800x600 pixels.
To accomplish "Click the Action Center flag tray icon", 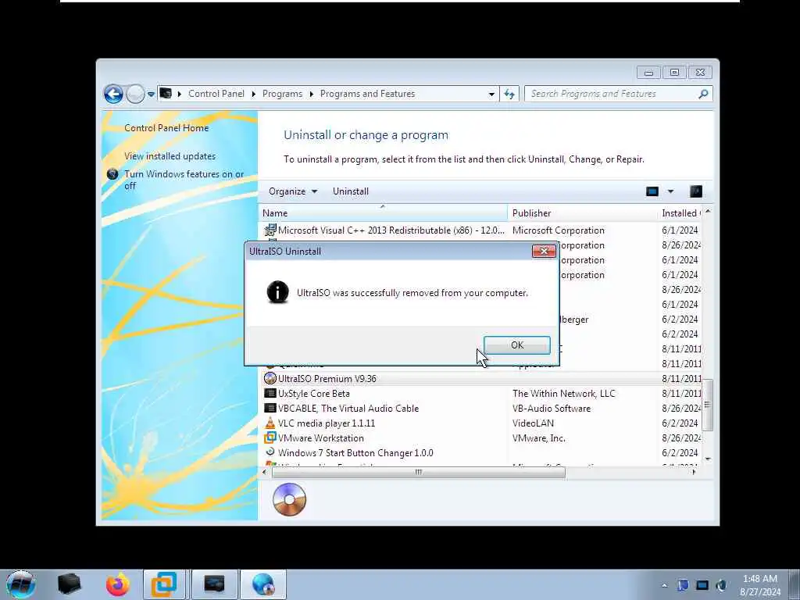I will pos(683,585).
